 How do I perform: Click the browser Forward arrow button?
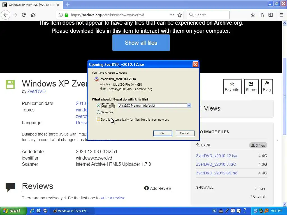click(x=15, y=15)
